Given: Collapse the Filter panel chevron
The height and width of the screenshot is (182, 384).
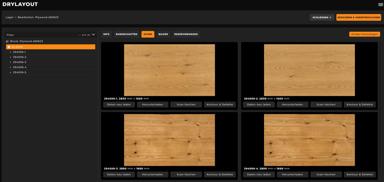Looking at the screenshot, I should tap(93, 35).
